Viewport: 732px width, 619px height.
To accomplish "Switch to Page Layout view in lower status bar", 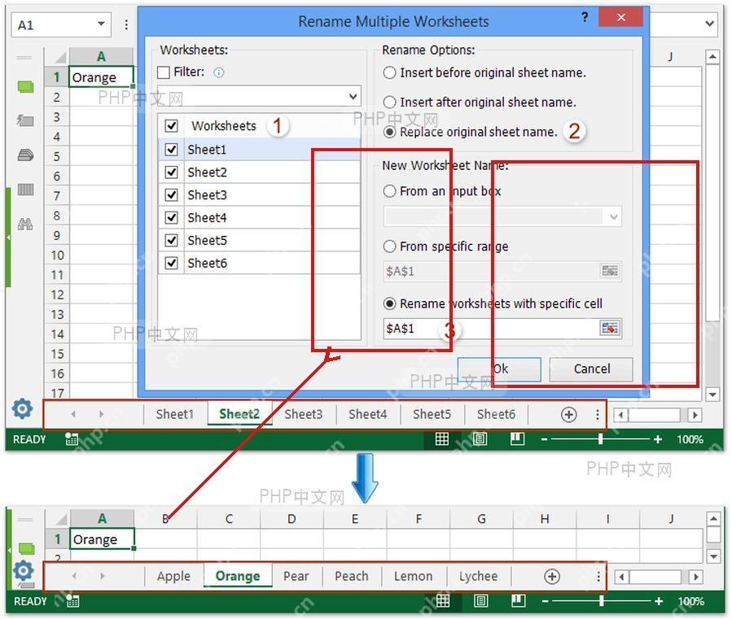I will tap(481, 601).
